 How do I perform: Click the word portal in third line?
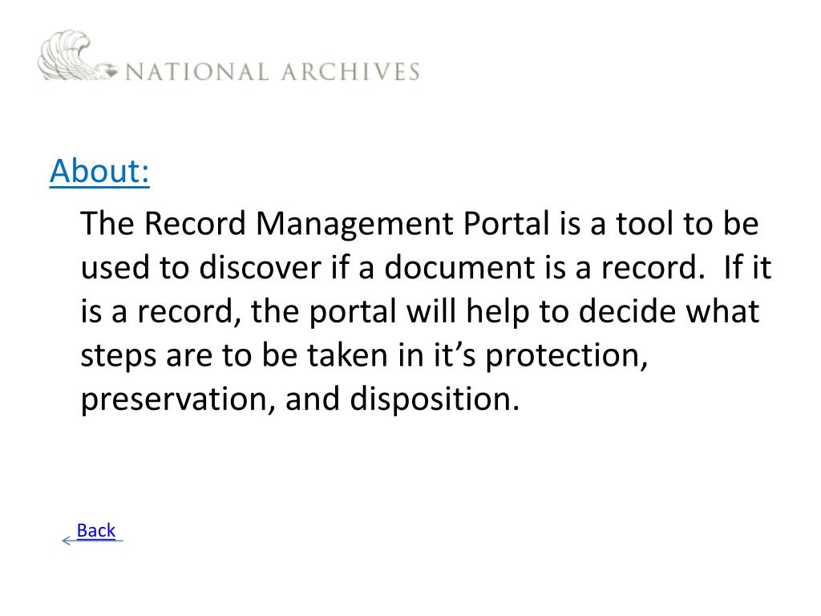coord(353,312)
